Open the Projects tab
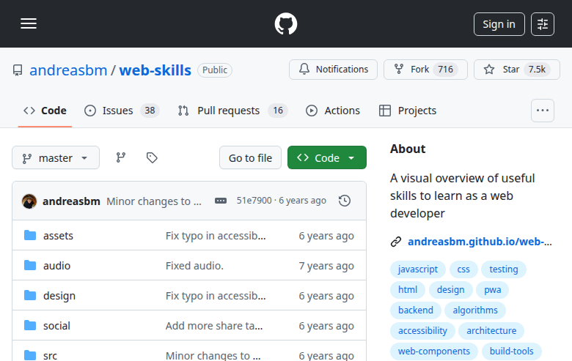 tap(408, 111)
